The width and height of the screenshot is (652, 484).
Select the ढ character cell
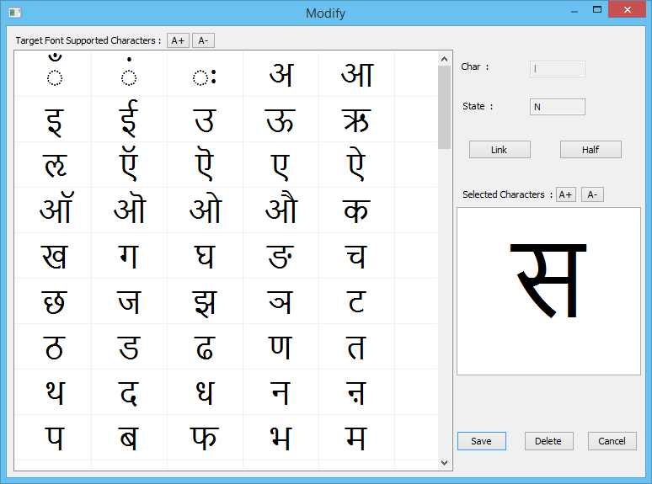tap(205, 347)
